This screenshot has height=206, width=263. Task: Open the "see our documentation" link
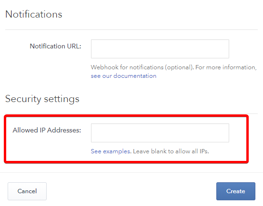coord(123,76)
